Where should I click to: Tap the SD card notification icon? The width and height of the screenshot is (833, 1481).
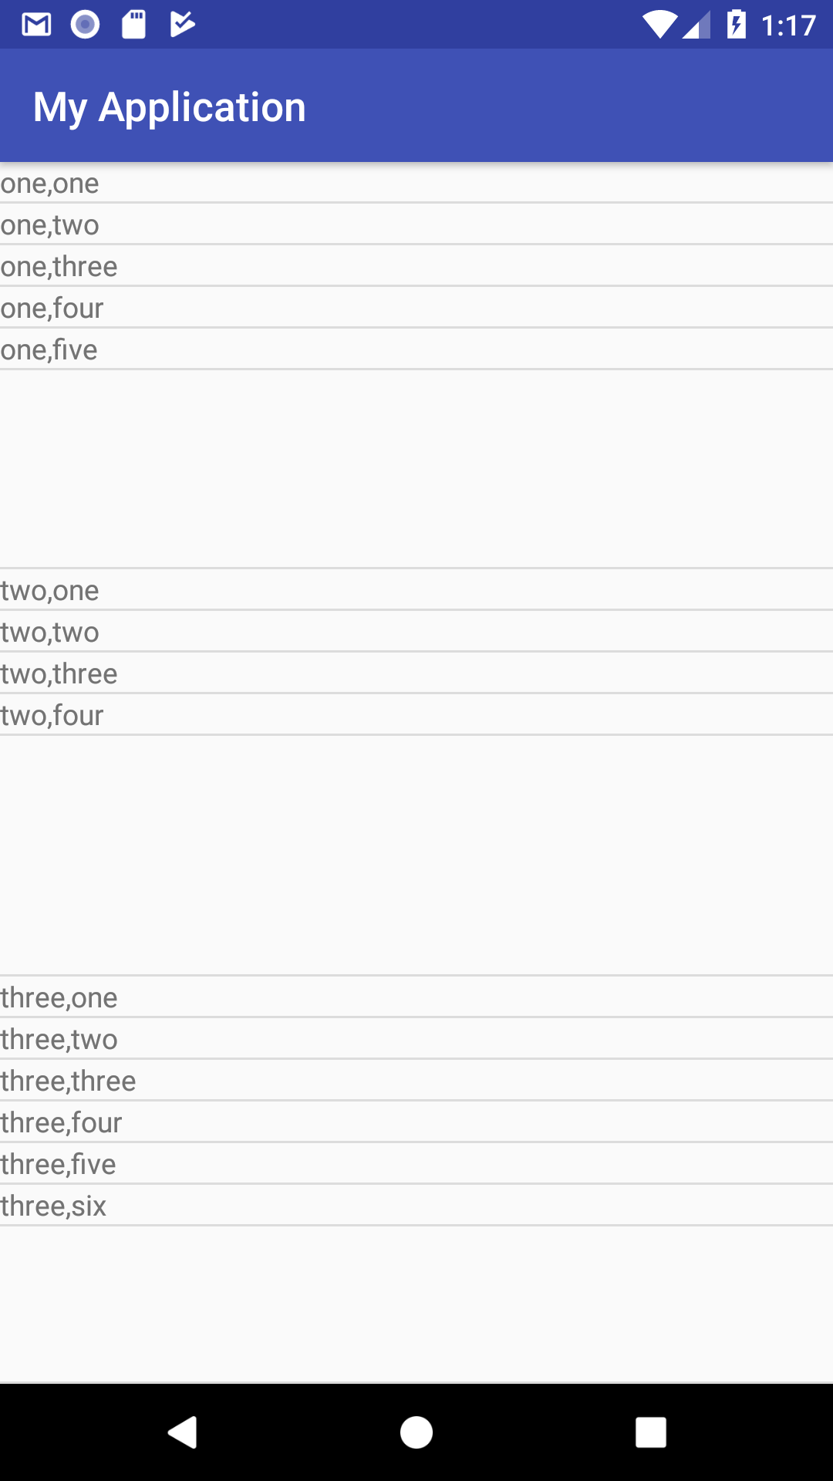click(133, 25)
